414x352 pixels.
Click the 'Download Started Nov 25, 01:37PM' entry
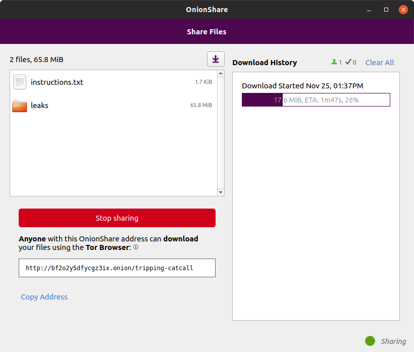[302, 86]
